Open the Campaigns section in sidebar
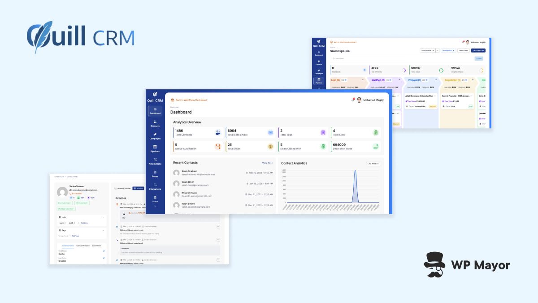This screenshot has width=538, height=303. coord(155,136)
